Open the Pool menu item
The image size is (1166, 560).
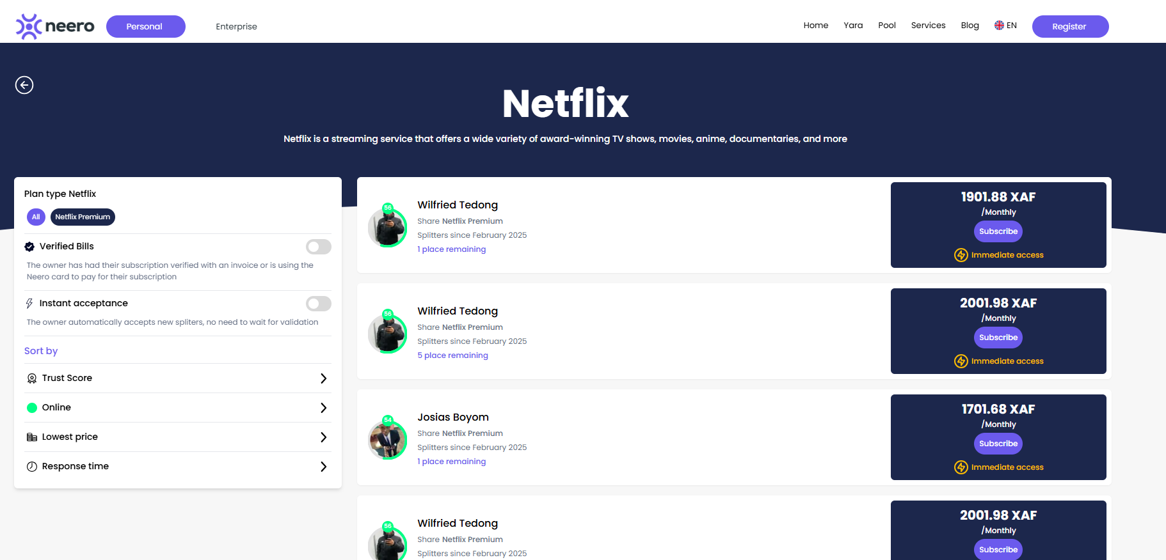tap(887, 26)
